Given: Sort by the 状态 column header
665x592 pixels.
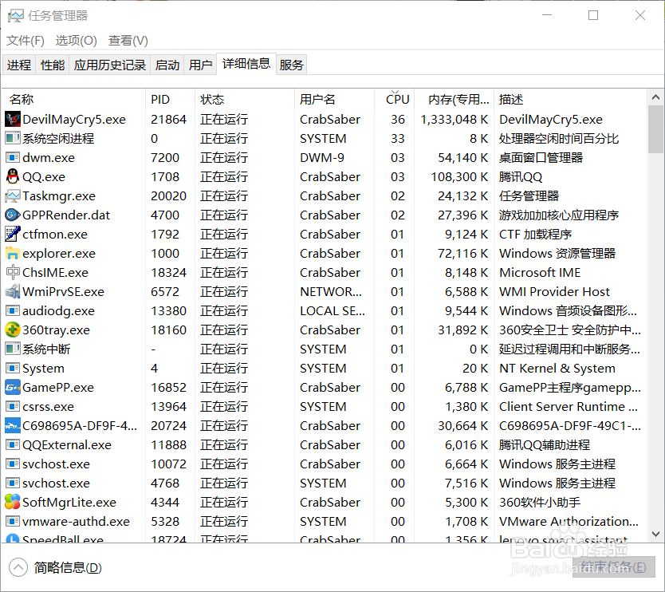Looking at the screenshot, I should (x=245, y=99).
